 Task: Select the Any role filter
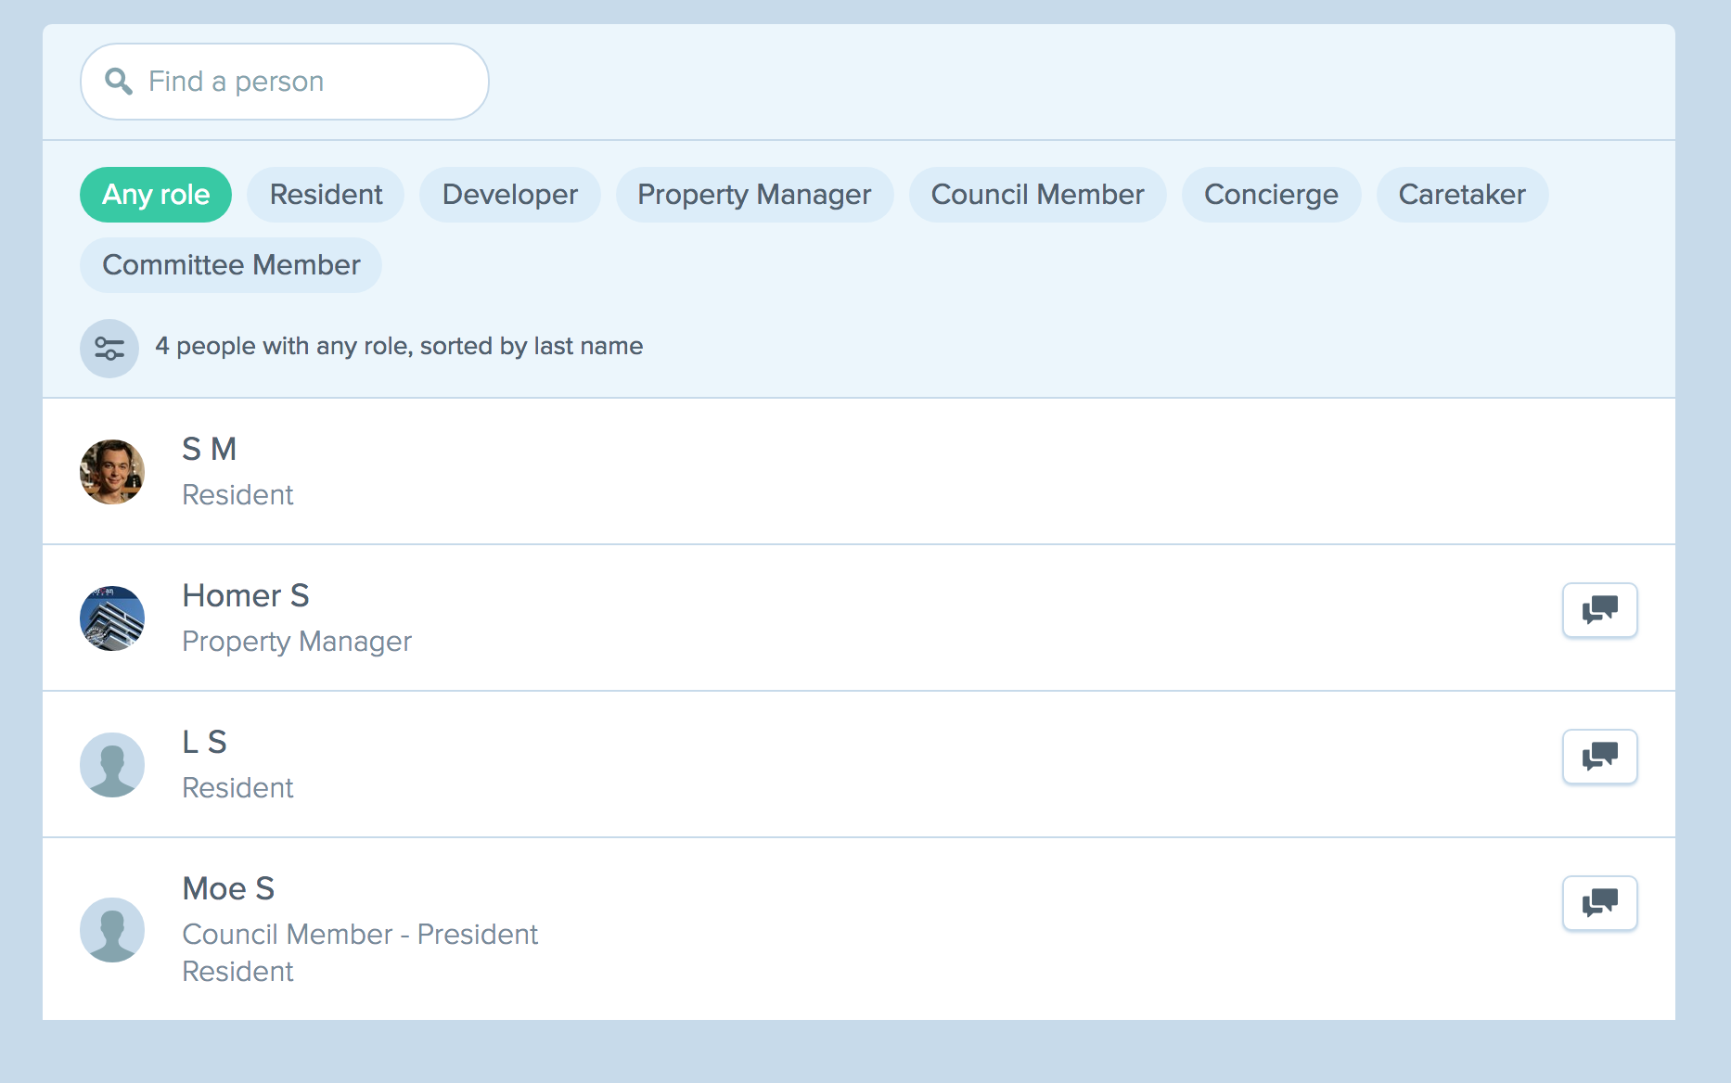point(156,195)
